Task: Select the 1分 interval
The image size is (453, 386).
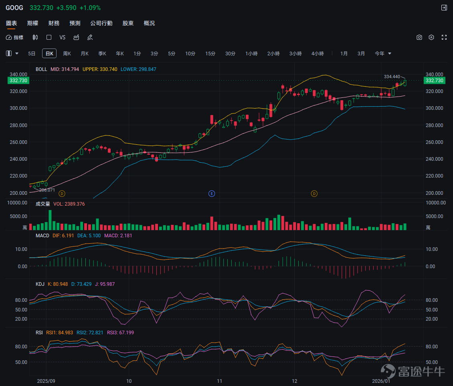Action: click(137, 53)
